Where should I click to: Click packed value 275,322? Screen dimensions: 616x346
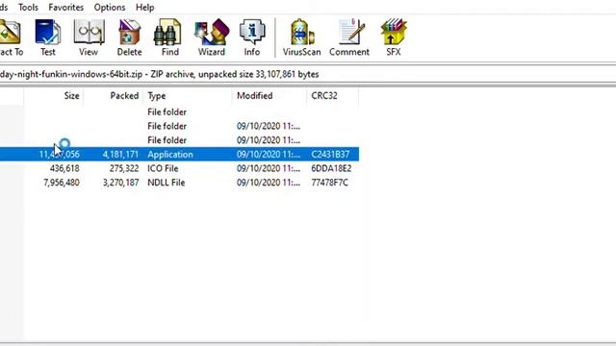(x=124, y=168)
